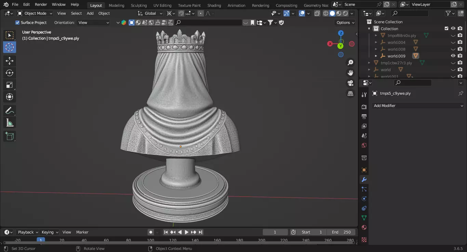
Task: Open the Material properties tab
Action: coord(364,227)
